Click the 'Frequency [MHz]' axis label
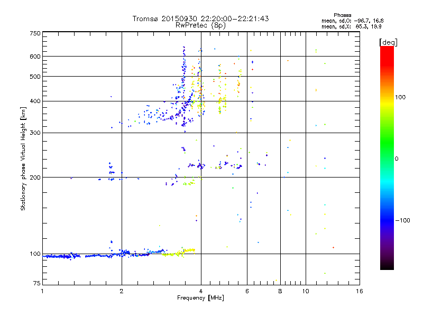The image size is (423, 317). tap(200, 298)
